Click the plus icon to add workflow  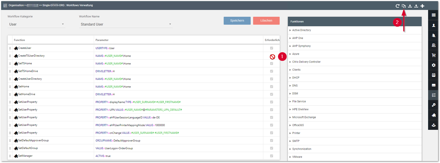point(422,6)
